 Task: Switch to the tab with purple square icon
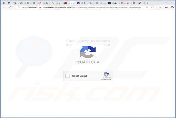(78, 3)
